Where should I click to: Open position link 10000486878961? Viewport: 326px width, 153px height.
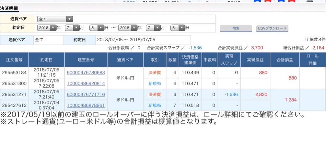[86, 105]
